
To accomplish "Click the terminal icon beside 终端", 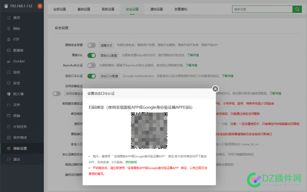I will [x=9, y=116].
